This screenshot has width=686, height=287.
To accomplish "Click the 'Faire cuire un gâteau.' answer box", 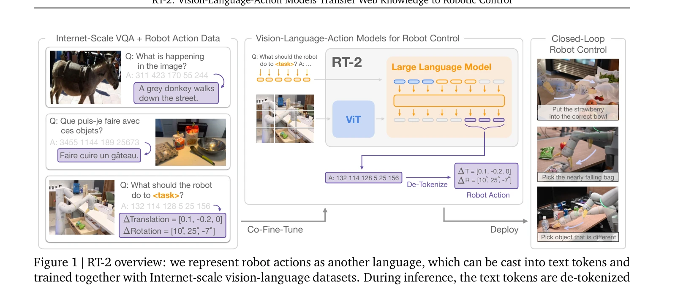I will point(99,155).
